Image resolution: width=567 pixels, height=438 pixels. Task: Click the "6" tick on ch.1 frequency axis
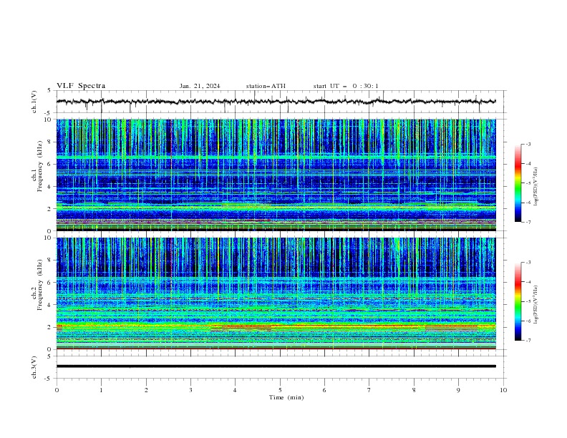pyautogui.click(x=51, y=164)
